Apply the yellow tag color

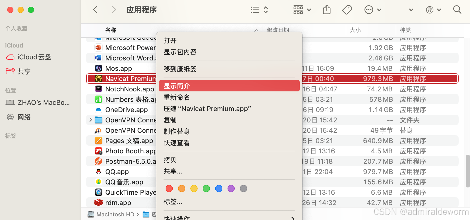(x=194, y=188)
